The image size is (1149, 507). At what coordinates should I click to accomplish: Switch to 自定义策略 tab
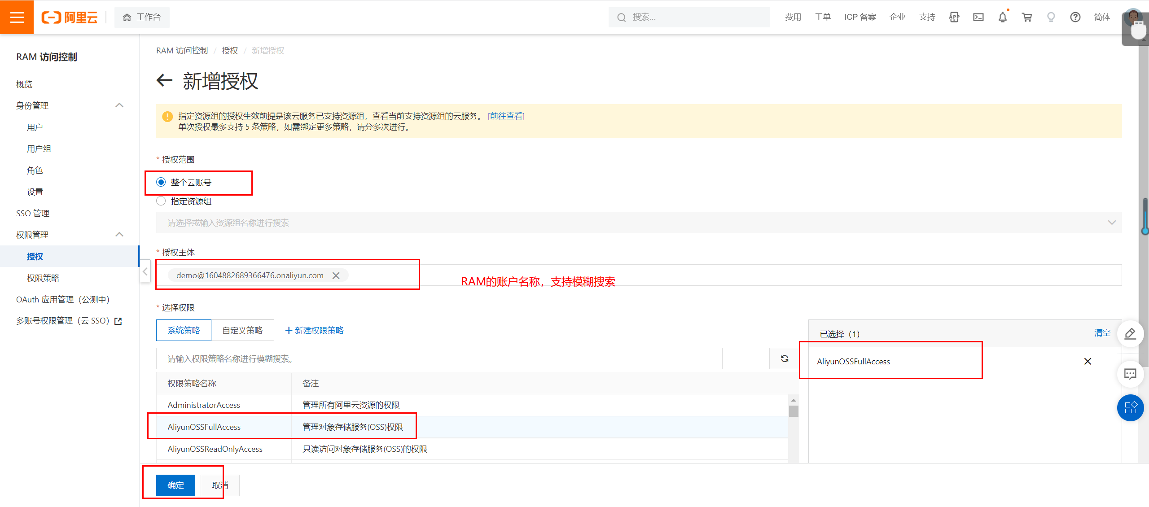(x=242, y=330)
